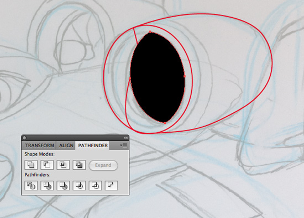Switch to the Align tab
This screenshot has width=304, height=218.
(66, 146)
